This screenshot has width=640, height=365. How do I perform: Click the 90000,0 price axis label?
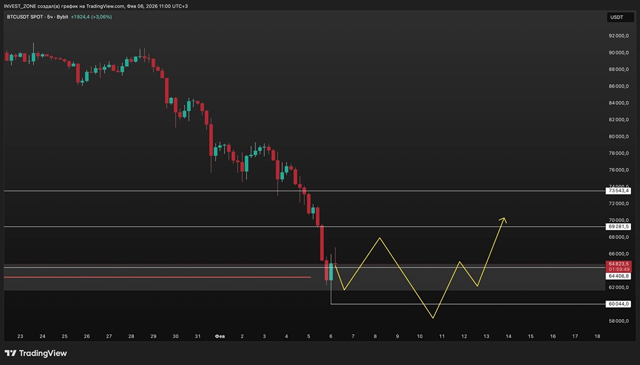619,52
